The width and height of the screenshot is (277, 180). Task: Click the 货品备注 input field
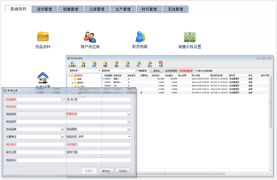[x=74, y=160]
